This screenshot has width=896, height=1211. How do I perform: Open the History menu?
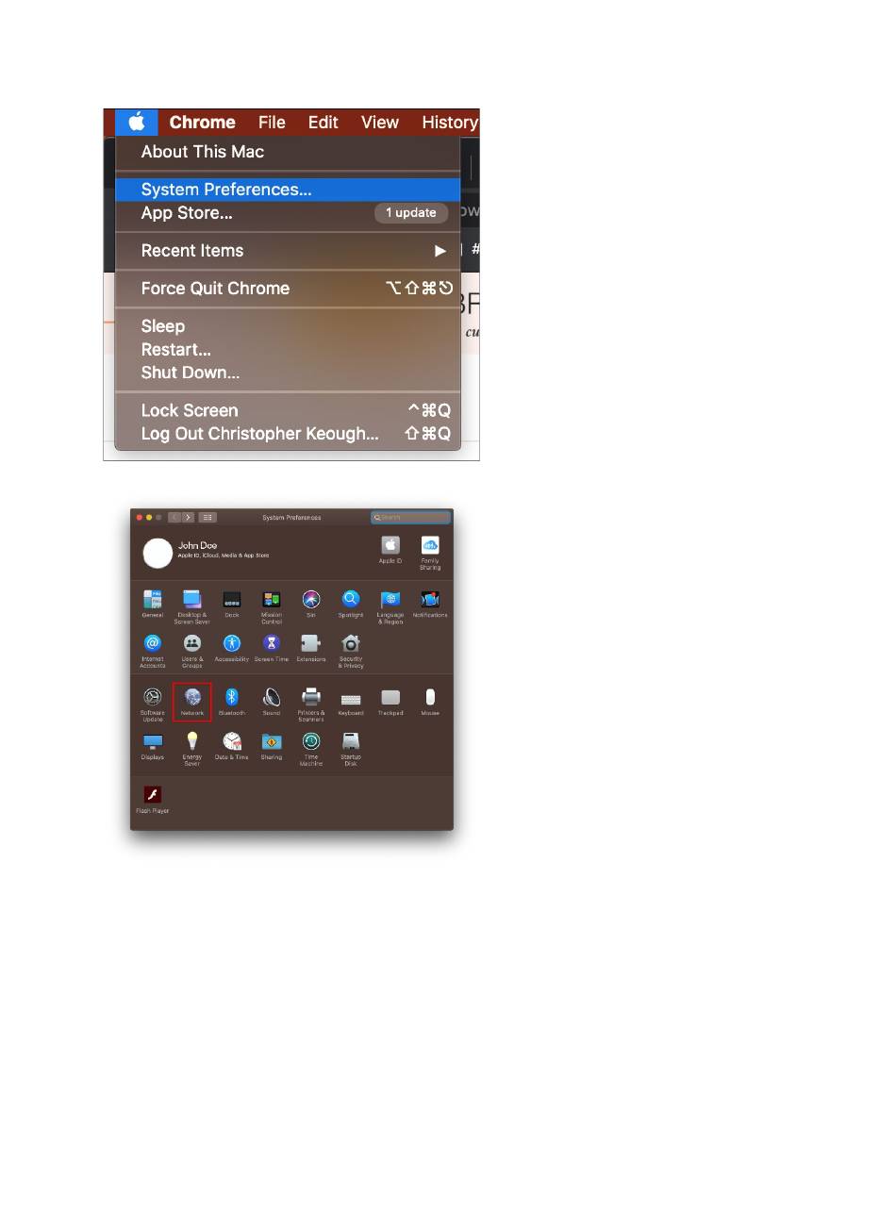450,122
